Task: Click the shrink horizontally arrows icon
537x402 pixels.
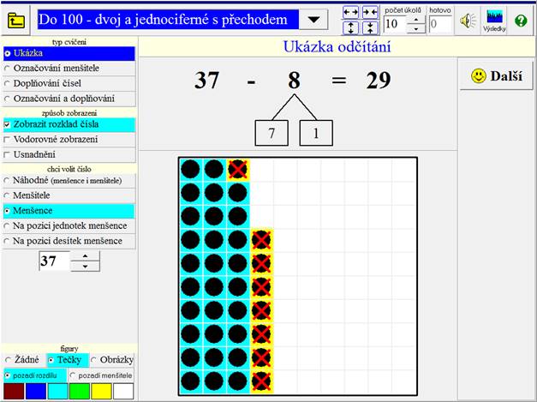Action: tap(370, 13)
